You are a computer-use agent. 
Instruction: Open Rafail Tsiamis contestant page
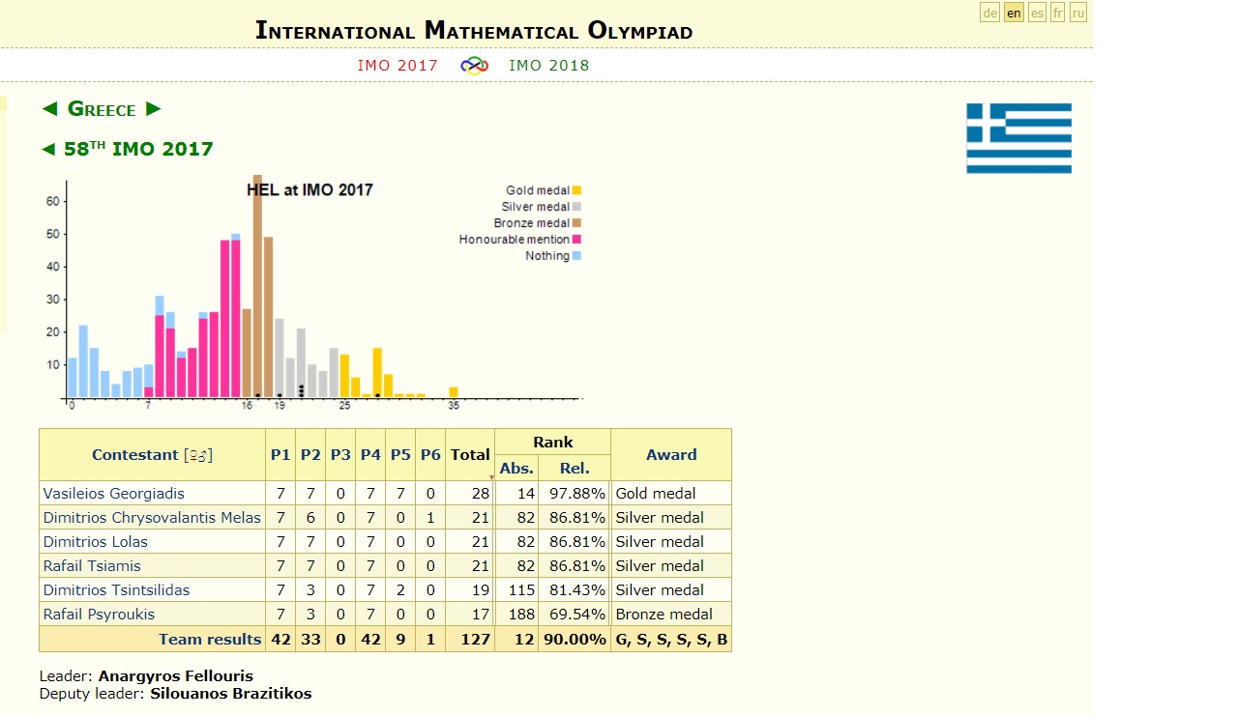tap(92, 566)
